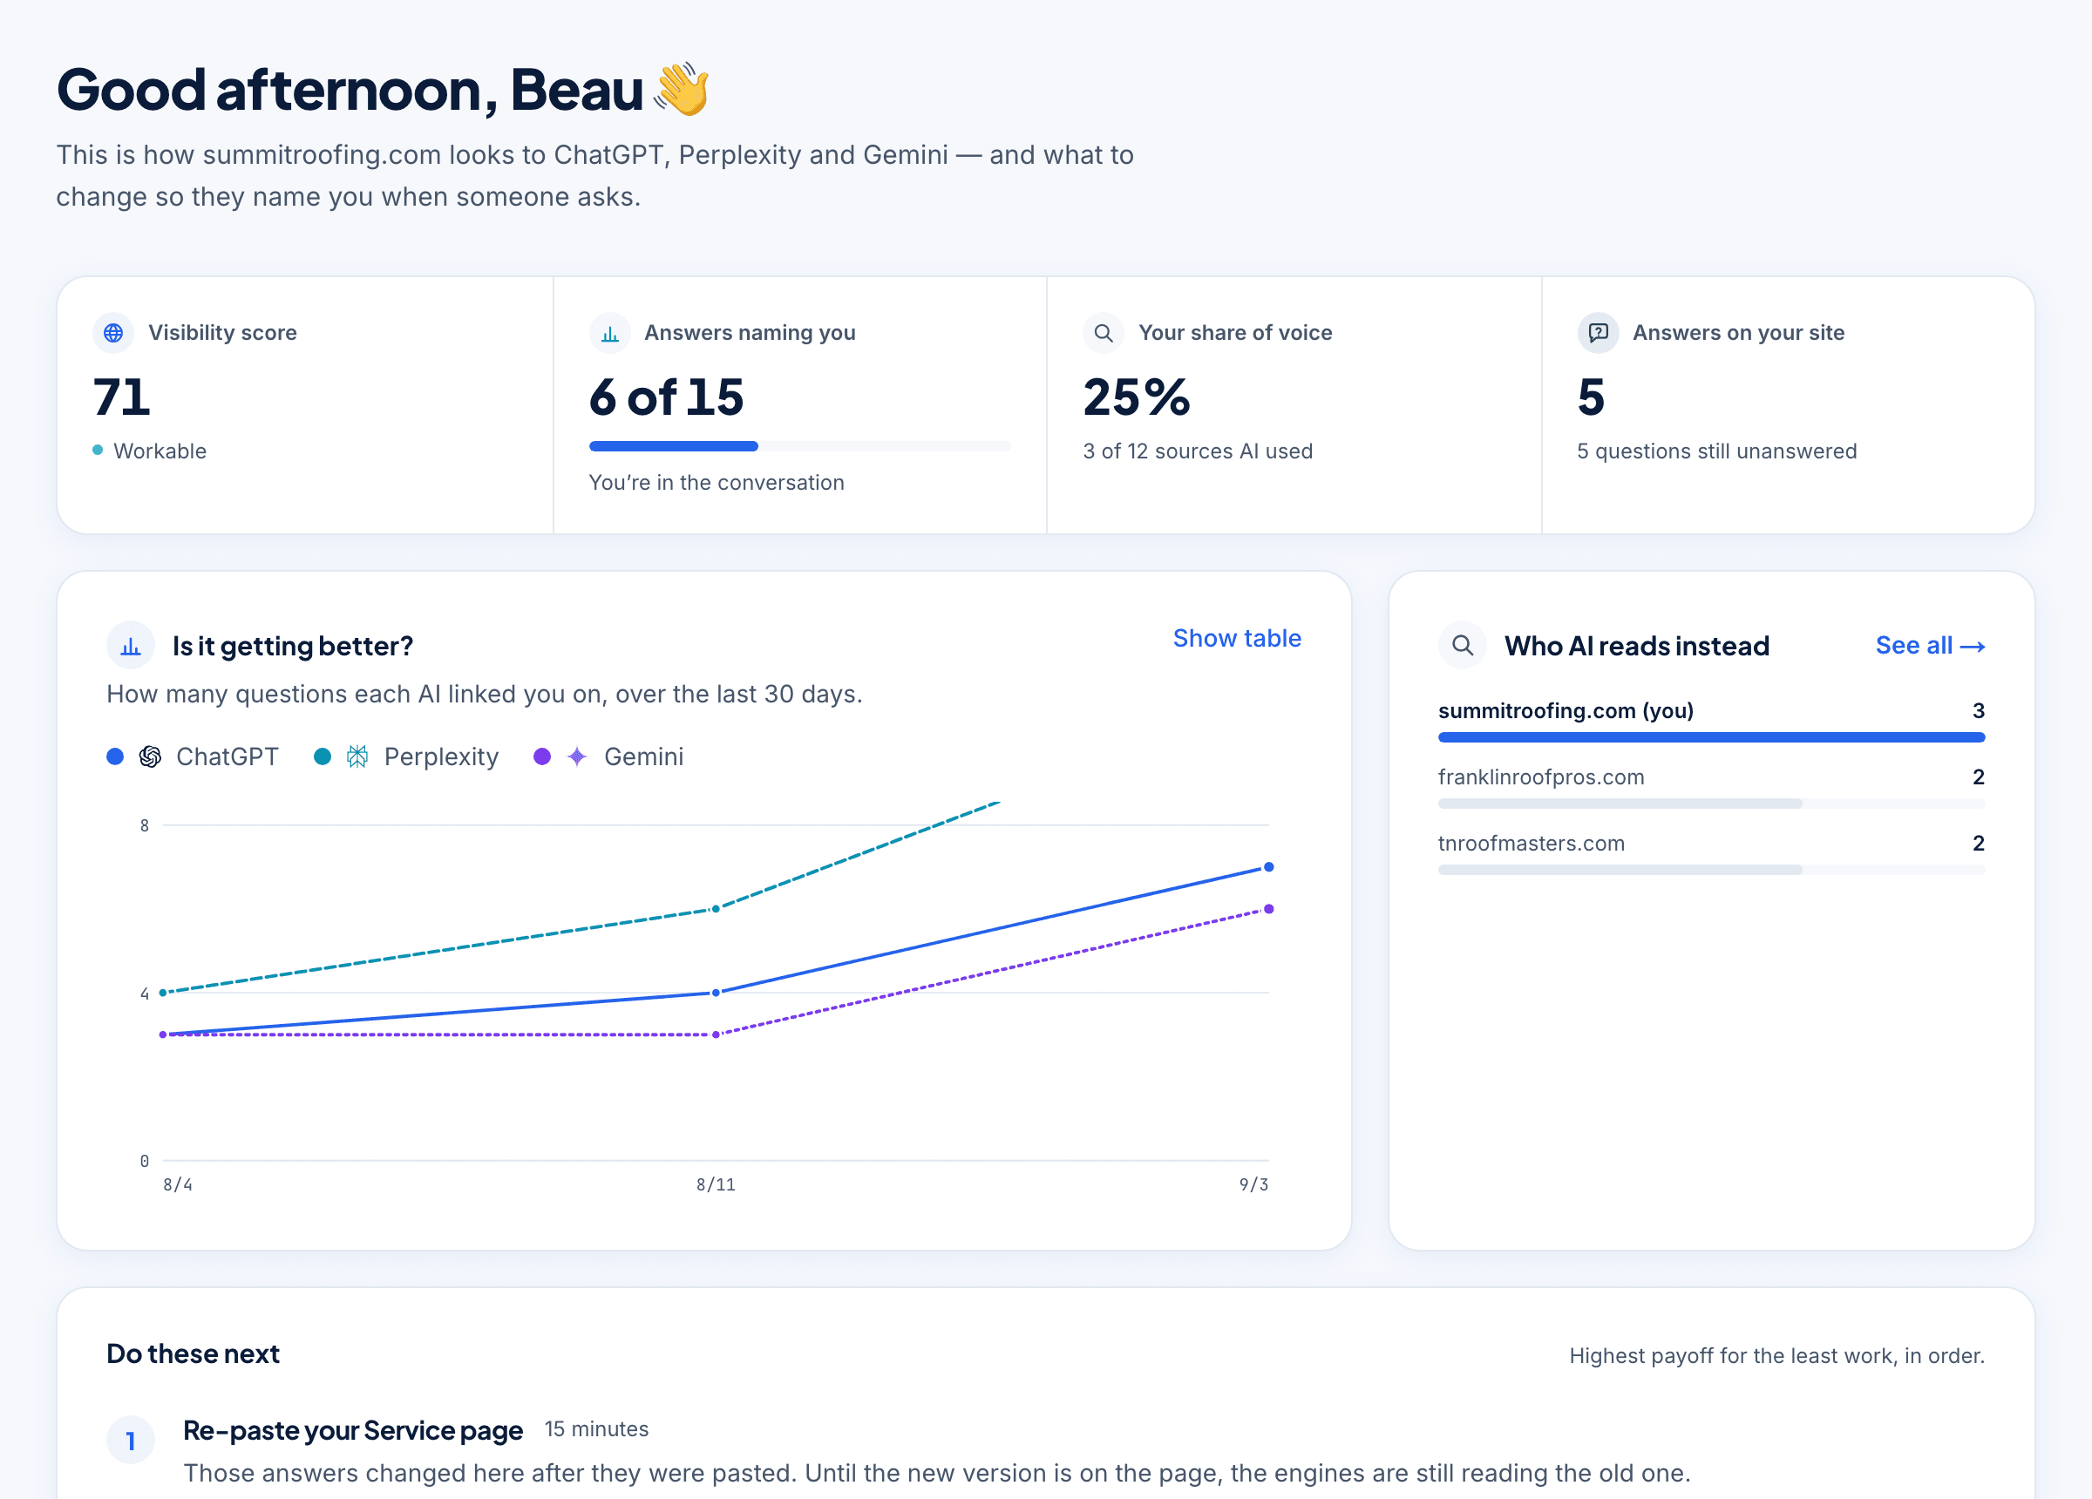Viewport: 2092px width, 1499px height.
Task: Open the Re-paste your Service page task
Action: click(x=353, y=1431)
